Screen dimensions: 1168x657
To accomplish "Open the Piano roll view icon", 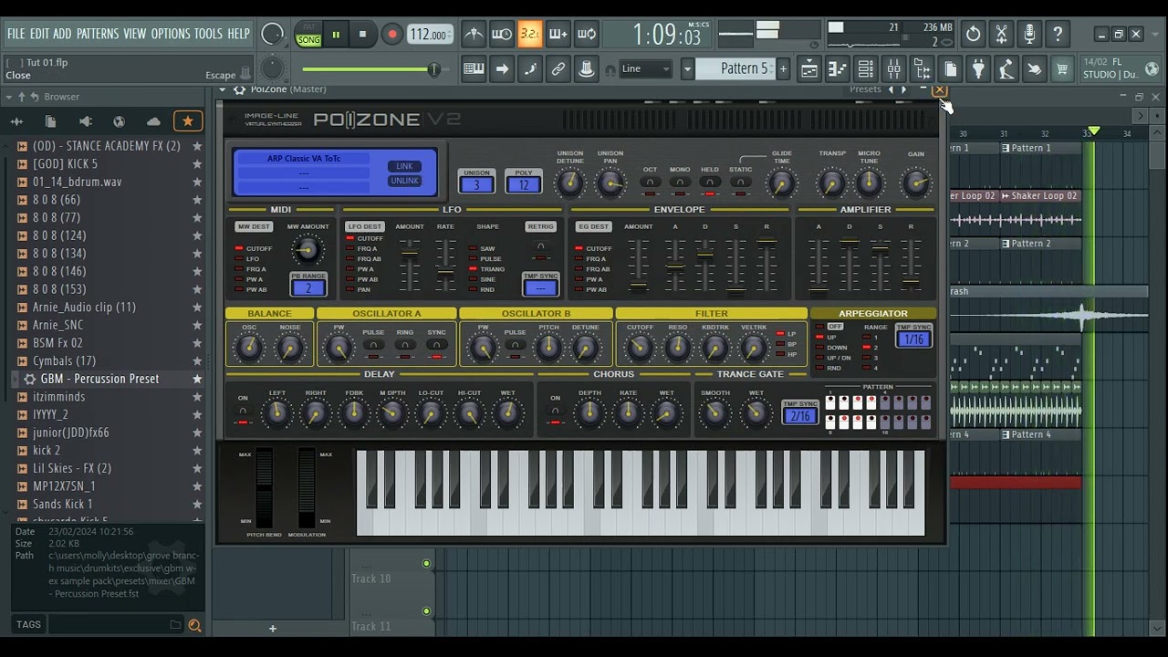I will point(837,68).
